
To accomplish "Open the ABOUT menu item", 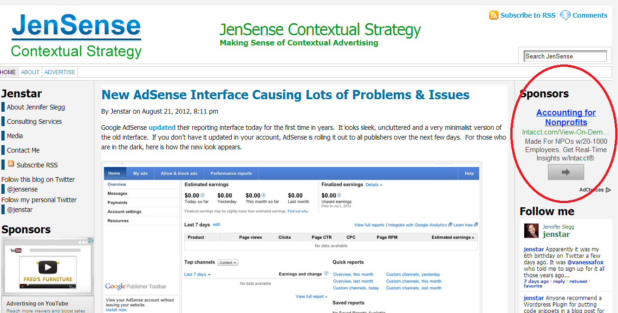I will [x=30, y=72].
